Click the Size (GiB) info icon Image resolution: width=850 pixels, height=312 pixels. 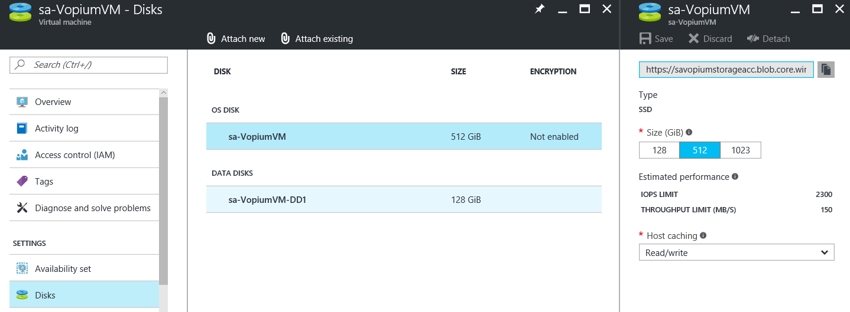pyautogui.click(x=689, y=133)
